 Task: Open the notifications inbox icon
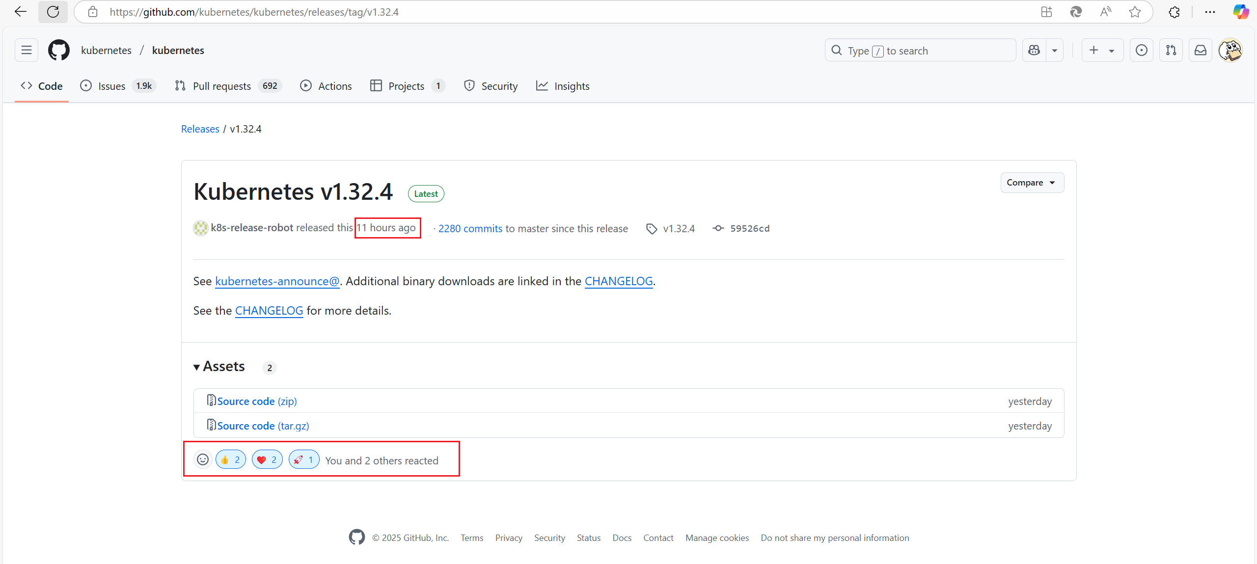[1201, 50]
